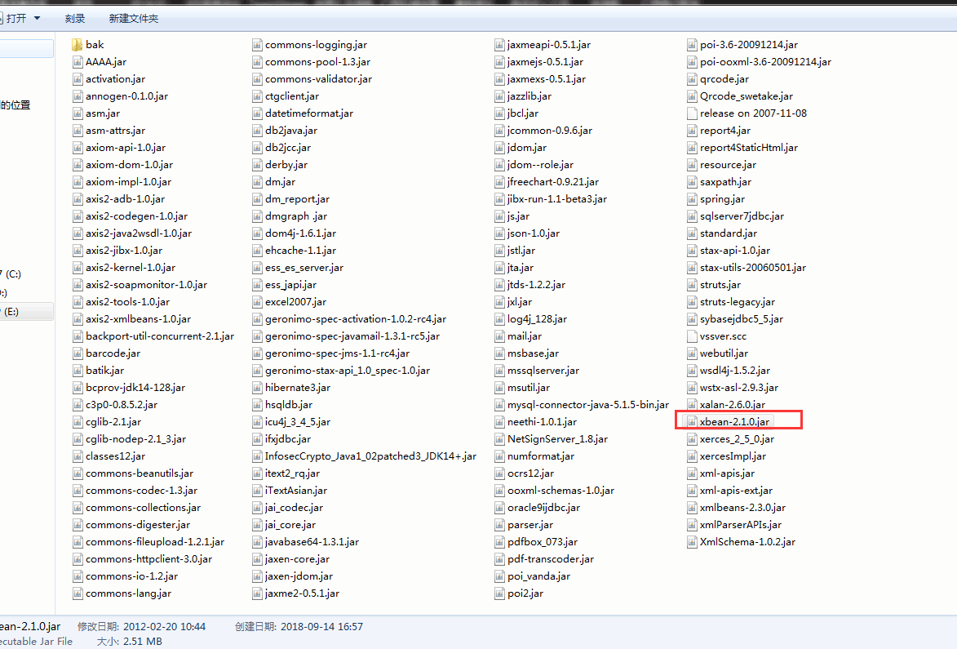Screen dimensions: 957x649
Task: Select file name dom4j-1.6.1.jar
Action: point(301,233)
